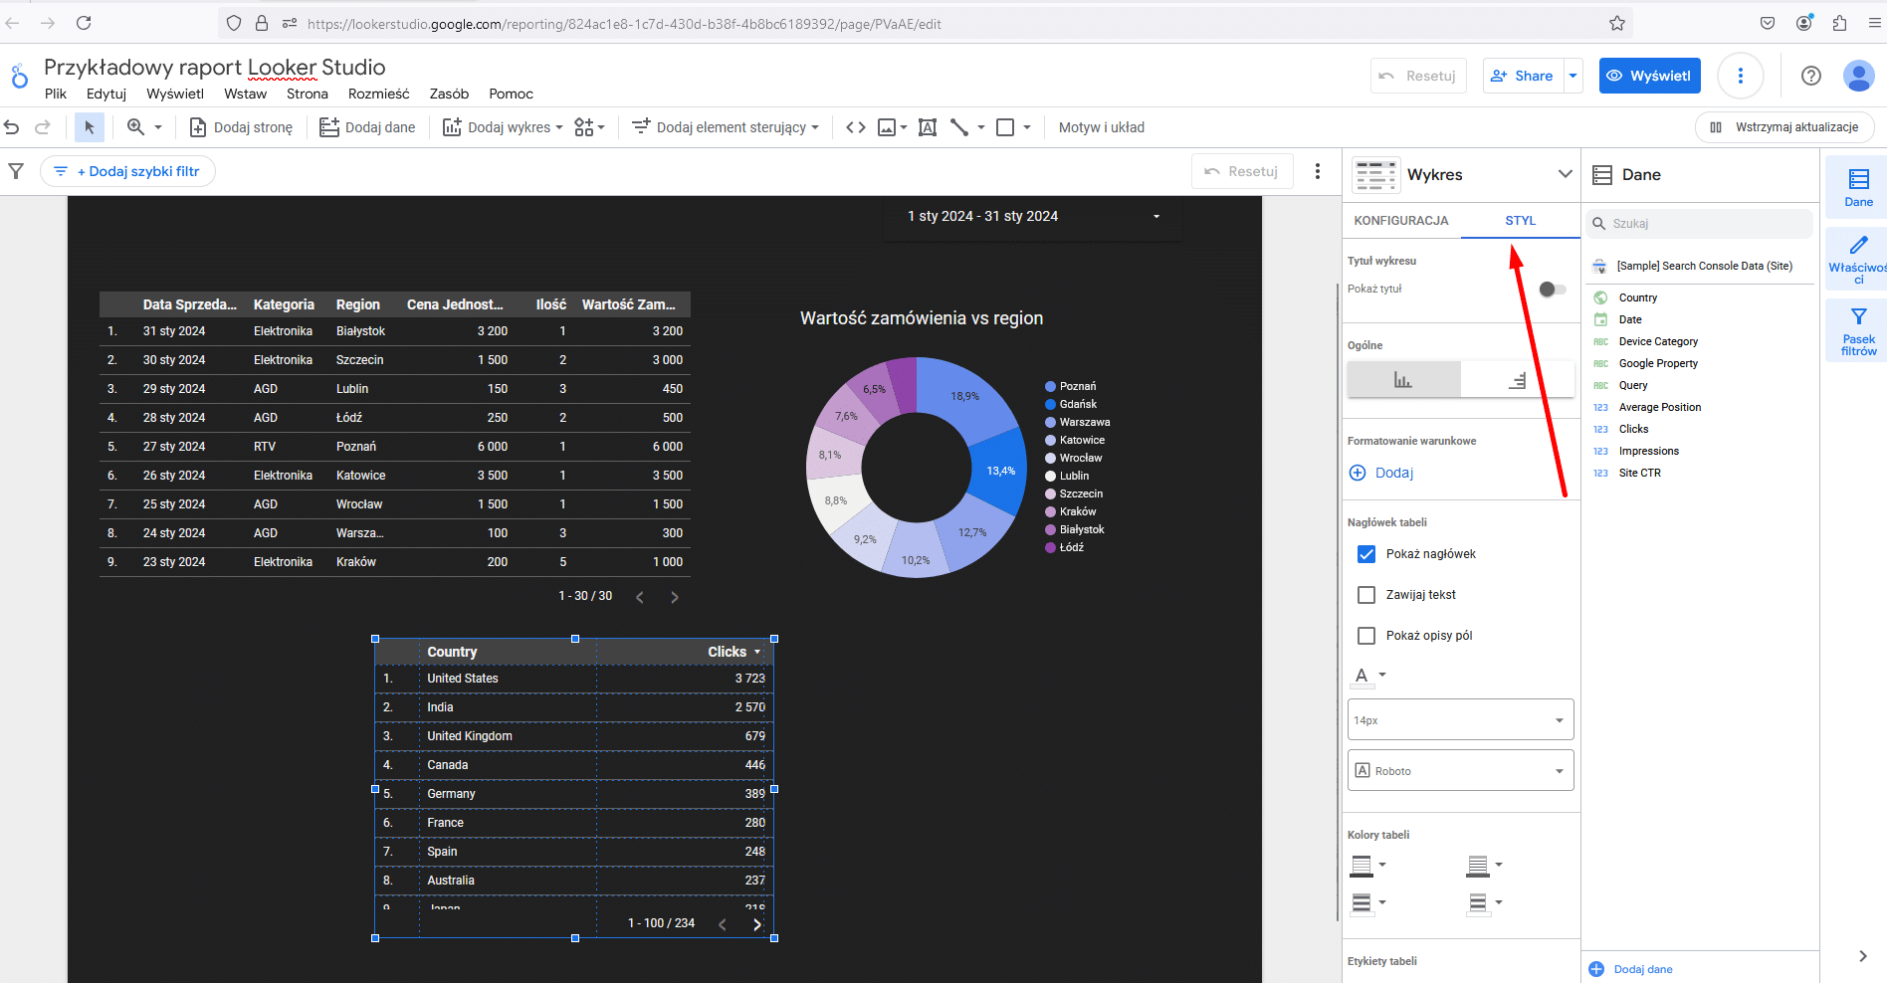The height and width of the screenshot is (983, 1887).
Task: Click Dodaj szybki filtr button
Action: (x=127, y=171)
